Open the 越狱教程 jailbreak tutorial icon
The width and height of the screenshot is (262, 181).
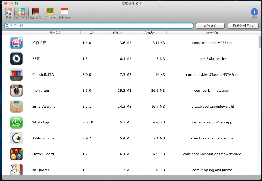pyautogui.click(x=36, y=13)
